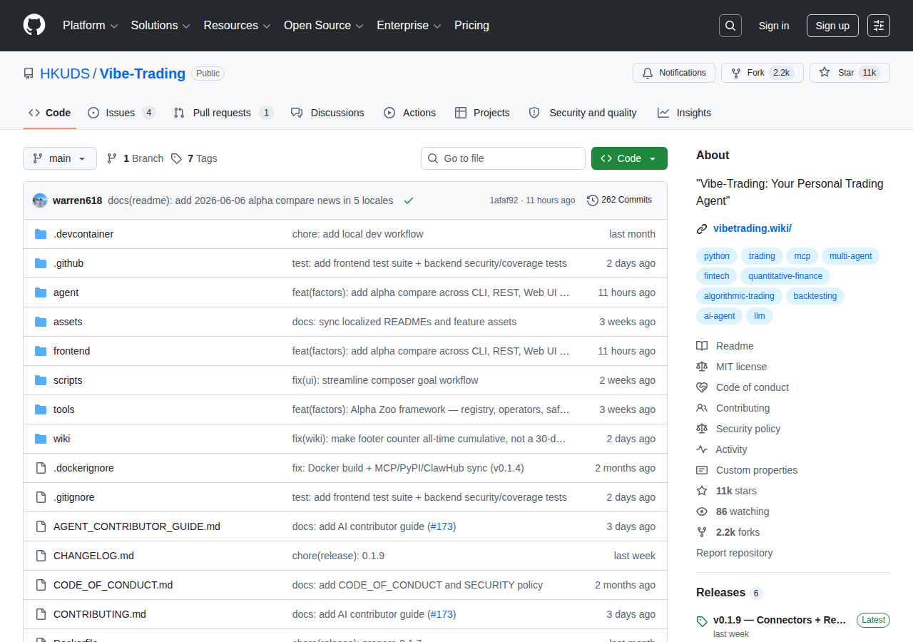Click the 262 Commits link
This screenshot has width=913, height=642.
point(619,200)
